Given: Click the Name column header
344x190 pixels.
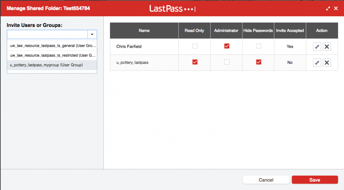Looking at the screenshot, I should click(144, 31).
